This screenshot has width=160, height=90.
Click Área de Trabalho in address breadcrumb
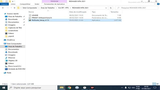tap(47, 8)
